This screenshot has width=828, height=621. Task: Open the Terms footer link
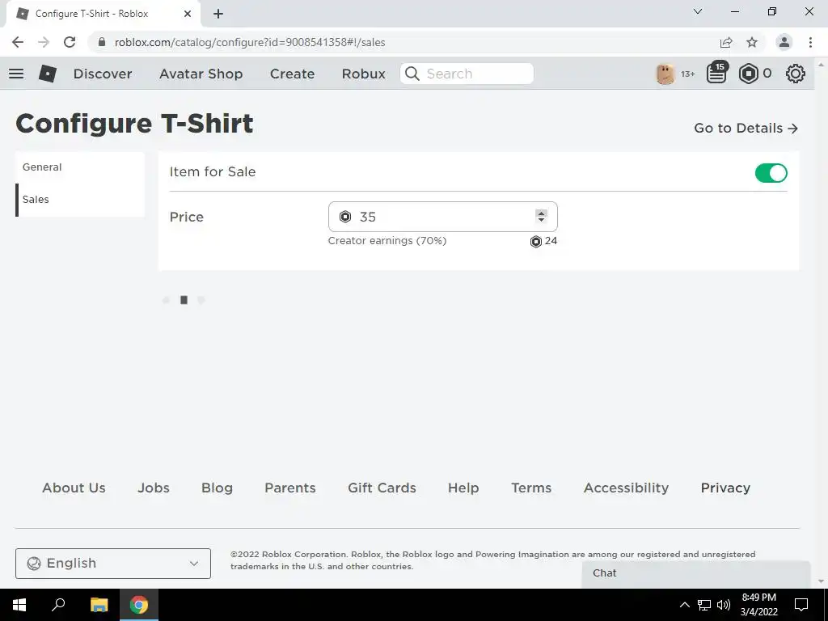[x=531, y=488]
